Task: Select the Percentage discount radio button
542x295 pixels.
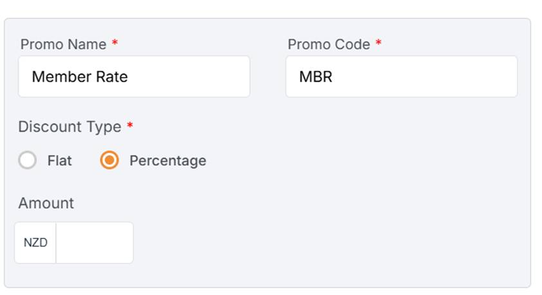Action: [x=109, y=160]
